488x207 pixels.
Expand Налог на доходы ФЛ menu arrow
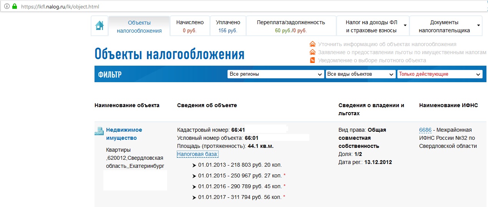coord(405,25)
